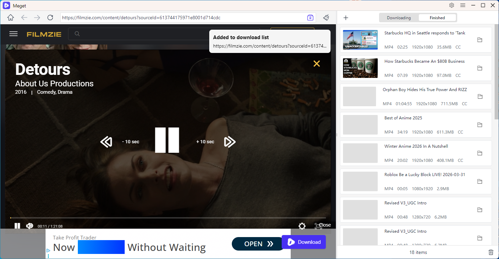Select Winter Anime 2026 In A Nutshell title
Screen dimensions: 499x259
pyautogui.click(x=416, y=146)
